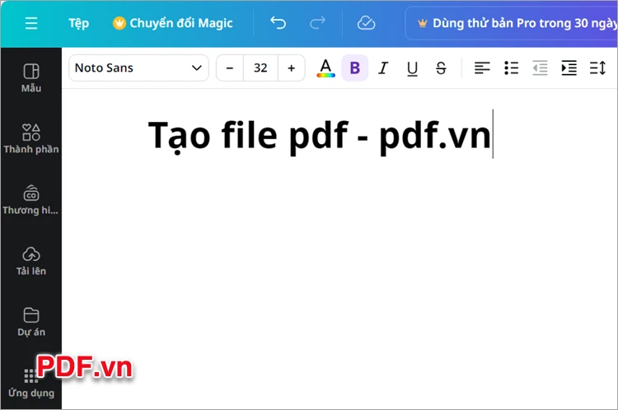Screen dimensions: 618x410
Task: Decrease text indent
Action: pos(540,68)
